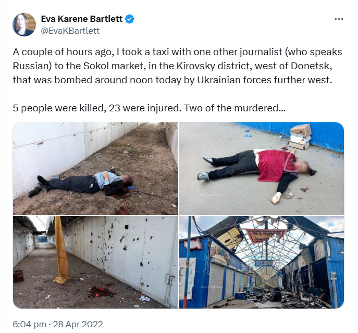Image resolution: width=358 pixels, height=333 pixels.
Task: Click the words "Ukrainian forces" in the tweet text
Action: point(234,80)
